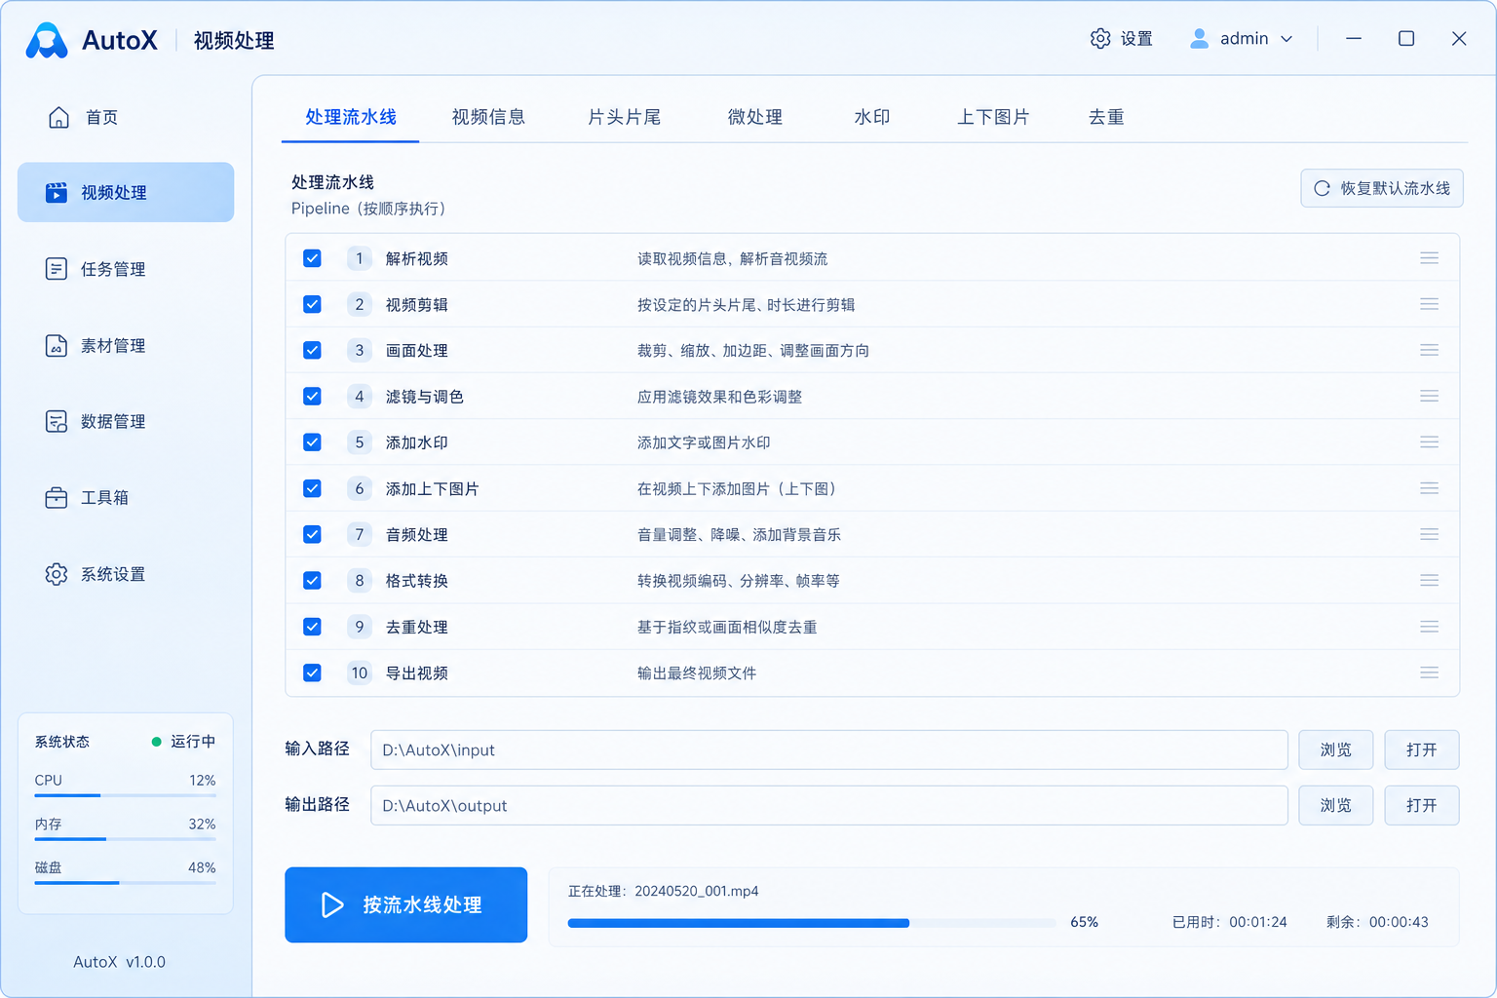Open the 片头片尾 tab
The height and width of the screenshot is (998, 1497).
coord(625,117)
